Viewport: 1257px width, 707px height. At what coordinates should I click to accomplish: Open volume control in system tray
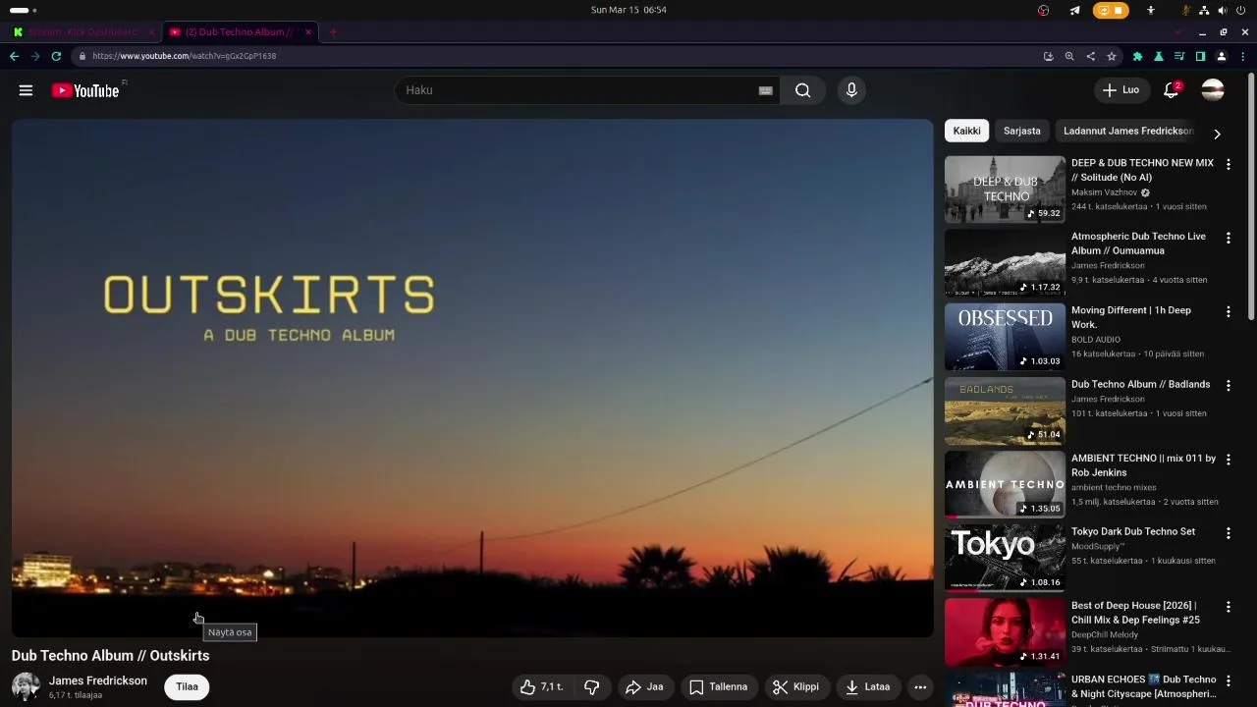click(x=1223, y=10)
